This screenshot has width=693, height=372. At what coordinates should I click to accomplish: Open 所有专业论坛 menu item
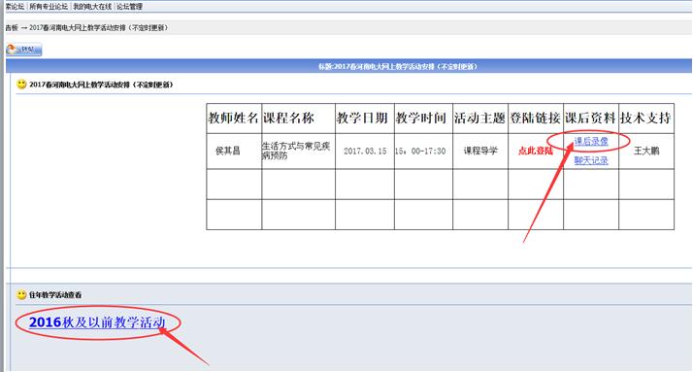pyautogui.click(x=49, y=7)
